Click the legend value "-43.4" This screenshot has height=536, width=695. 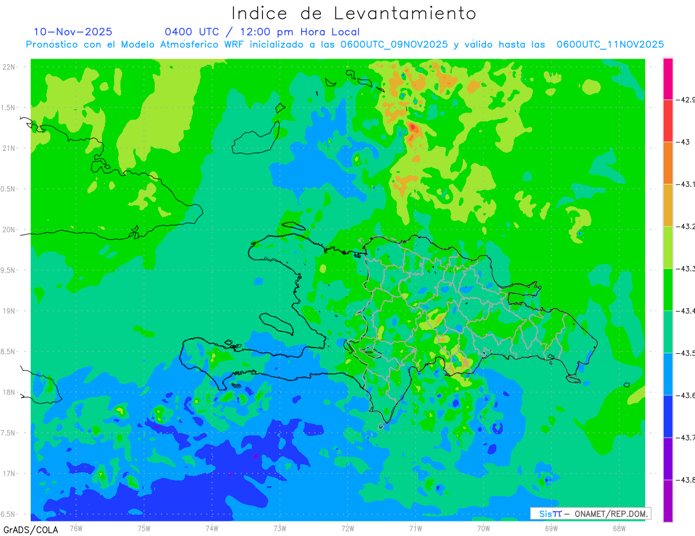coord(686,311)
